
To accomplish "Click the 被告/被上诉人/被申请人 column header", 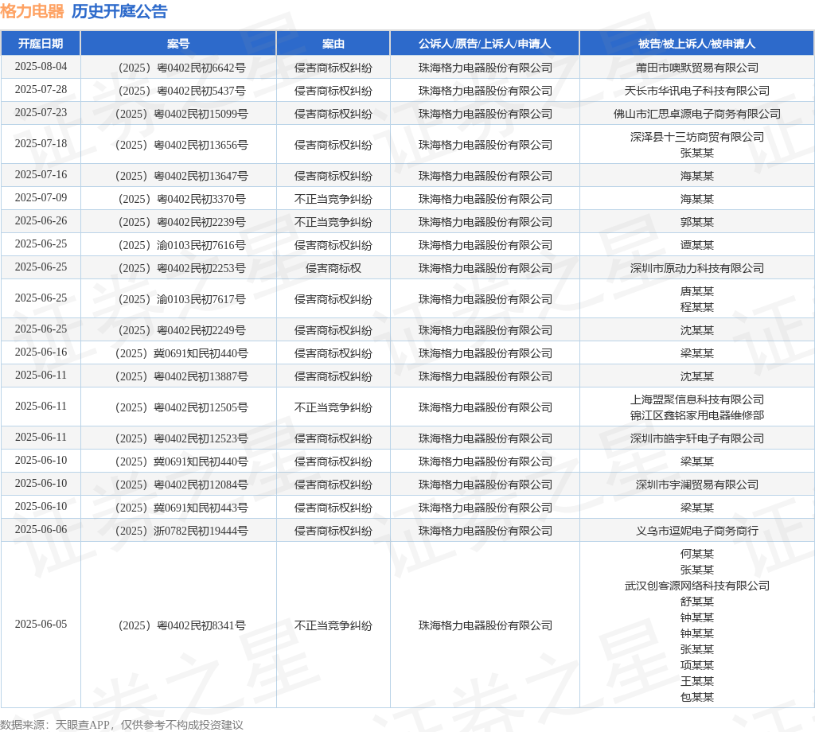I will click(696, 44).
